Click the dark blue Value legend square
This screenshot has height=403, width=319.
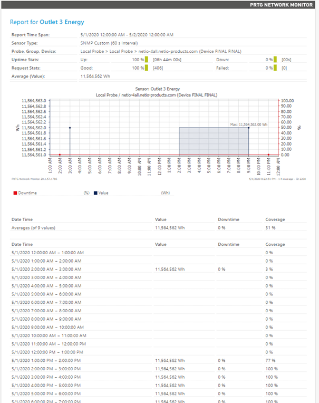coord(95,193)
